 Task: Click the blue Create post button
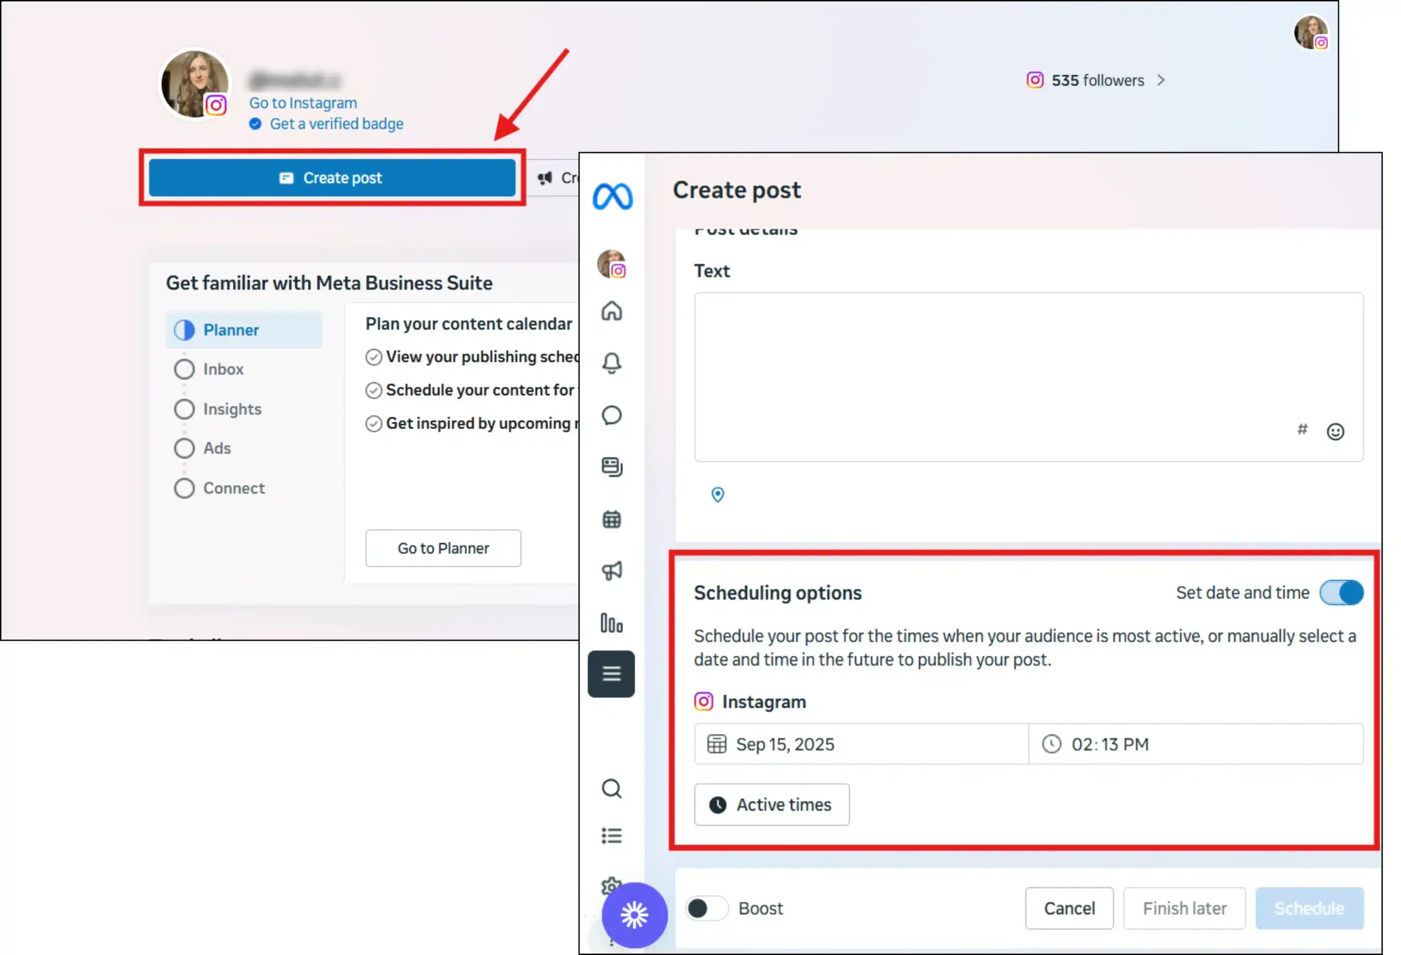[332, 178]
